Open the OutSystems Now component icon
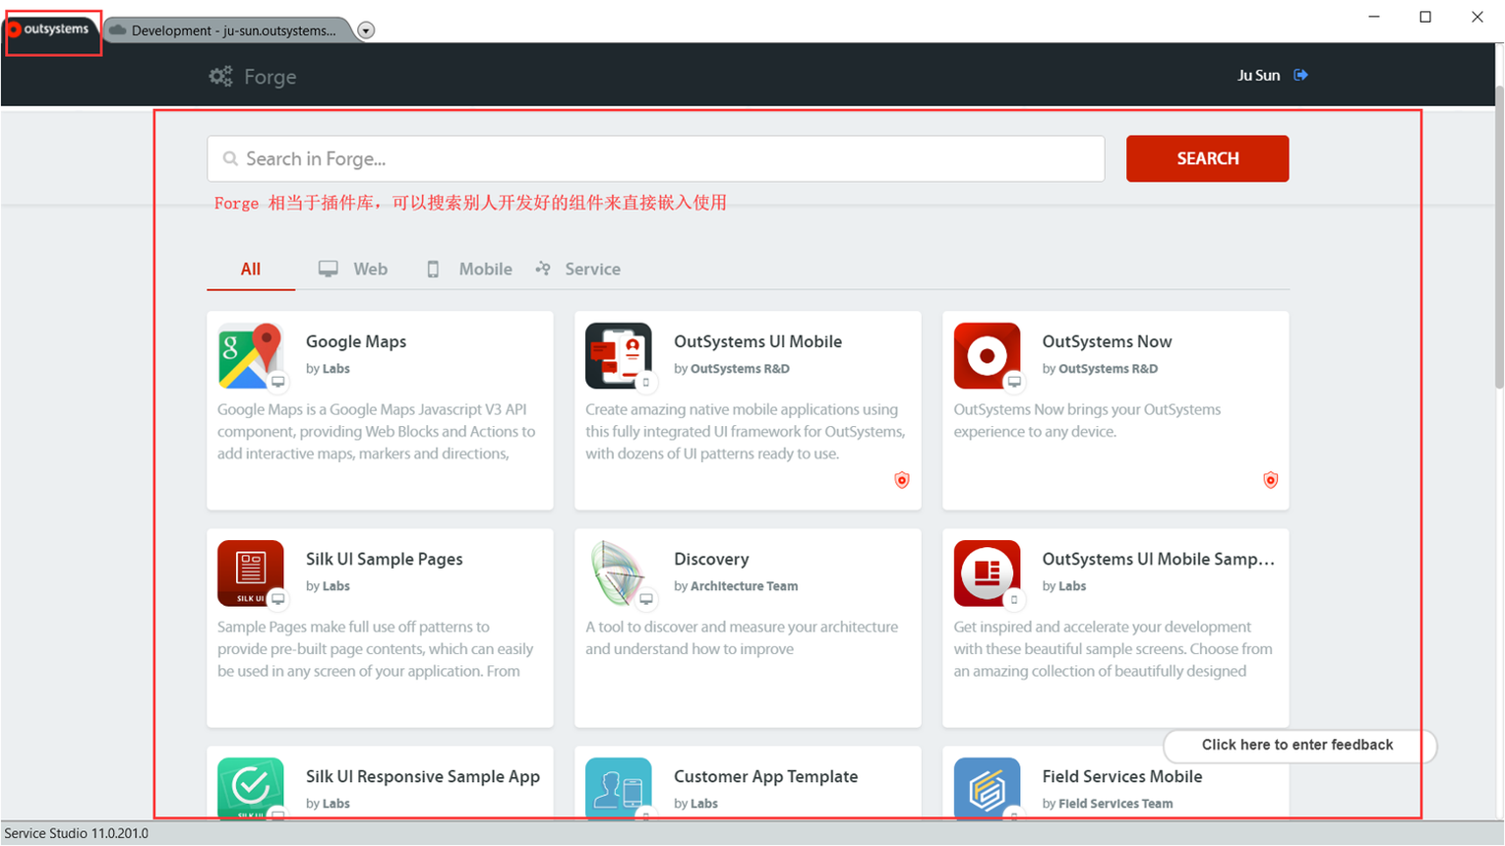Screen dimensions: 1505x846 click(987, 355)
